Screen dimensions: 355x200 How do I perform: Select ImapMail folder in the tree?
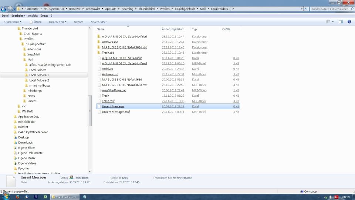33,54
